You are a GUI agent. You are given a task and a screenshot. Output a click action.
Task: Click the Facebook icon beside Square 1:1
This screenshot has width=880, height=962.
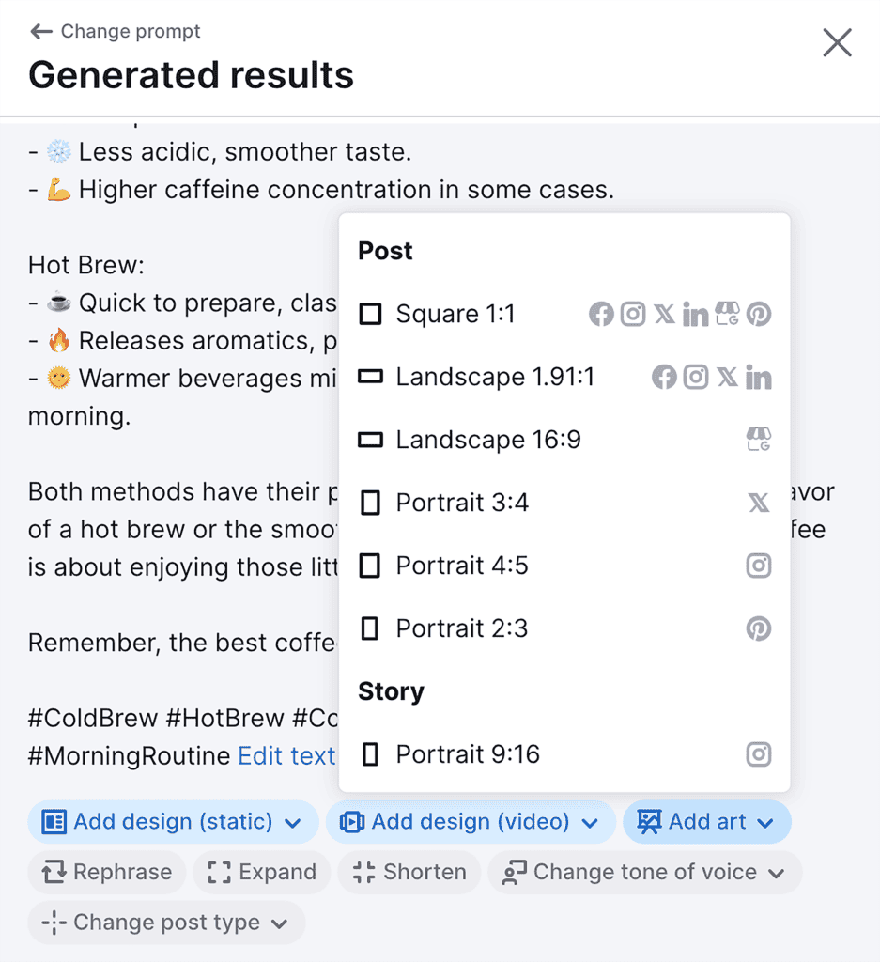click(x=601, y=314)
